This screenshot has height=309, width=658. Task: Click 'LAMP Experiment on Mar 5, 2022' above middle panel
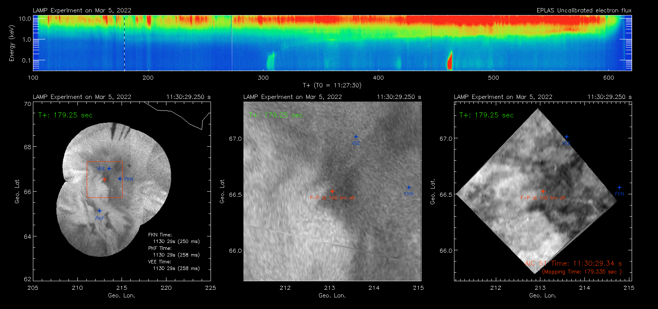293,97
